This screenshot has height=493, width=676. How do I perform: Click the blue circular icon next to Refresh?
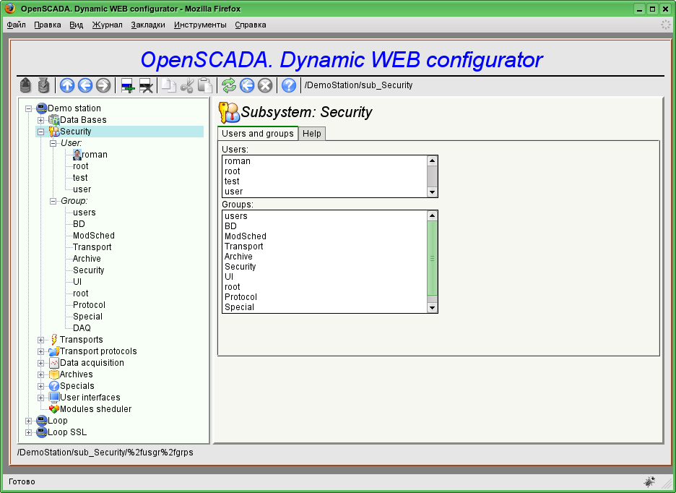click(x=247, y=85)
